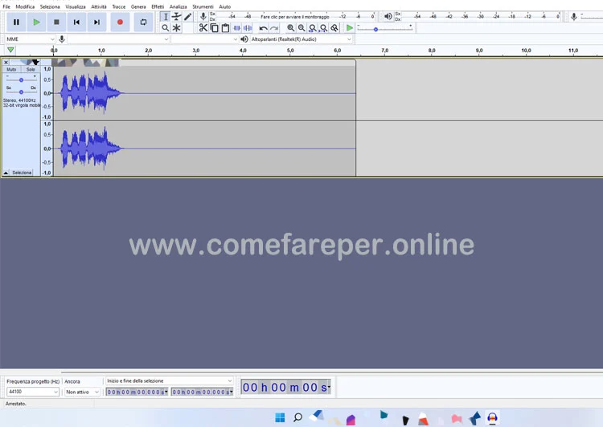The height and width of the screenshot is (427, 603).
Task: Click the Windows Start button on taskbar
Action: point(280,417)
